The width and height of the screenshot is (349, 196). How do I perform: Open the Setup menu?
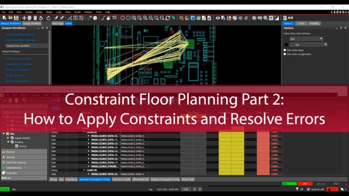39,12
